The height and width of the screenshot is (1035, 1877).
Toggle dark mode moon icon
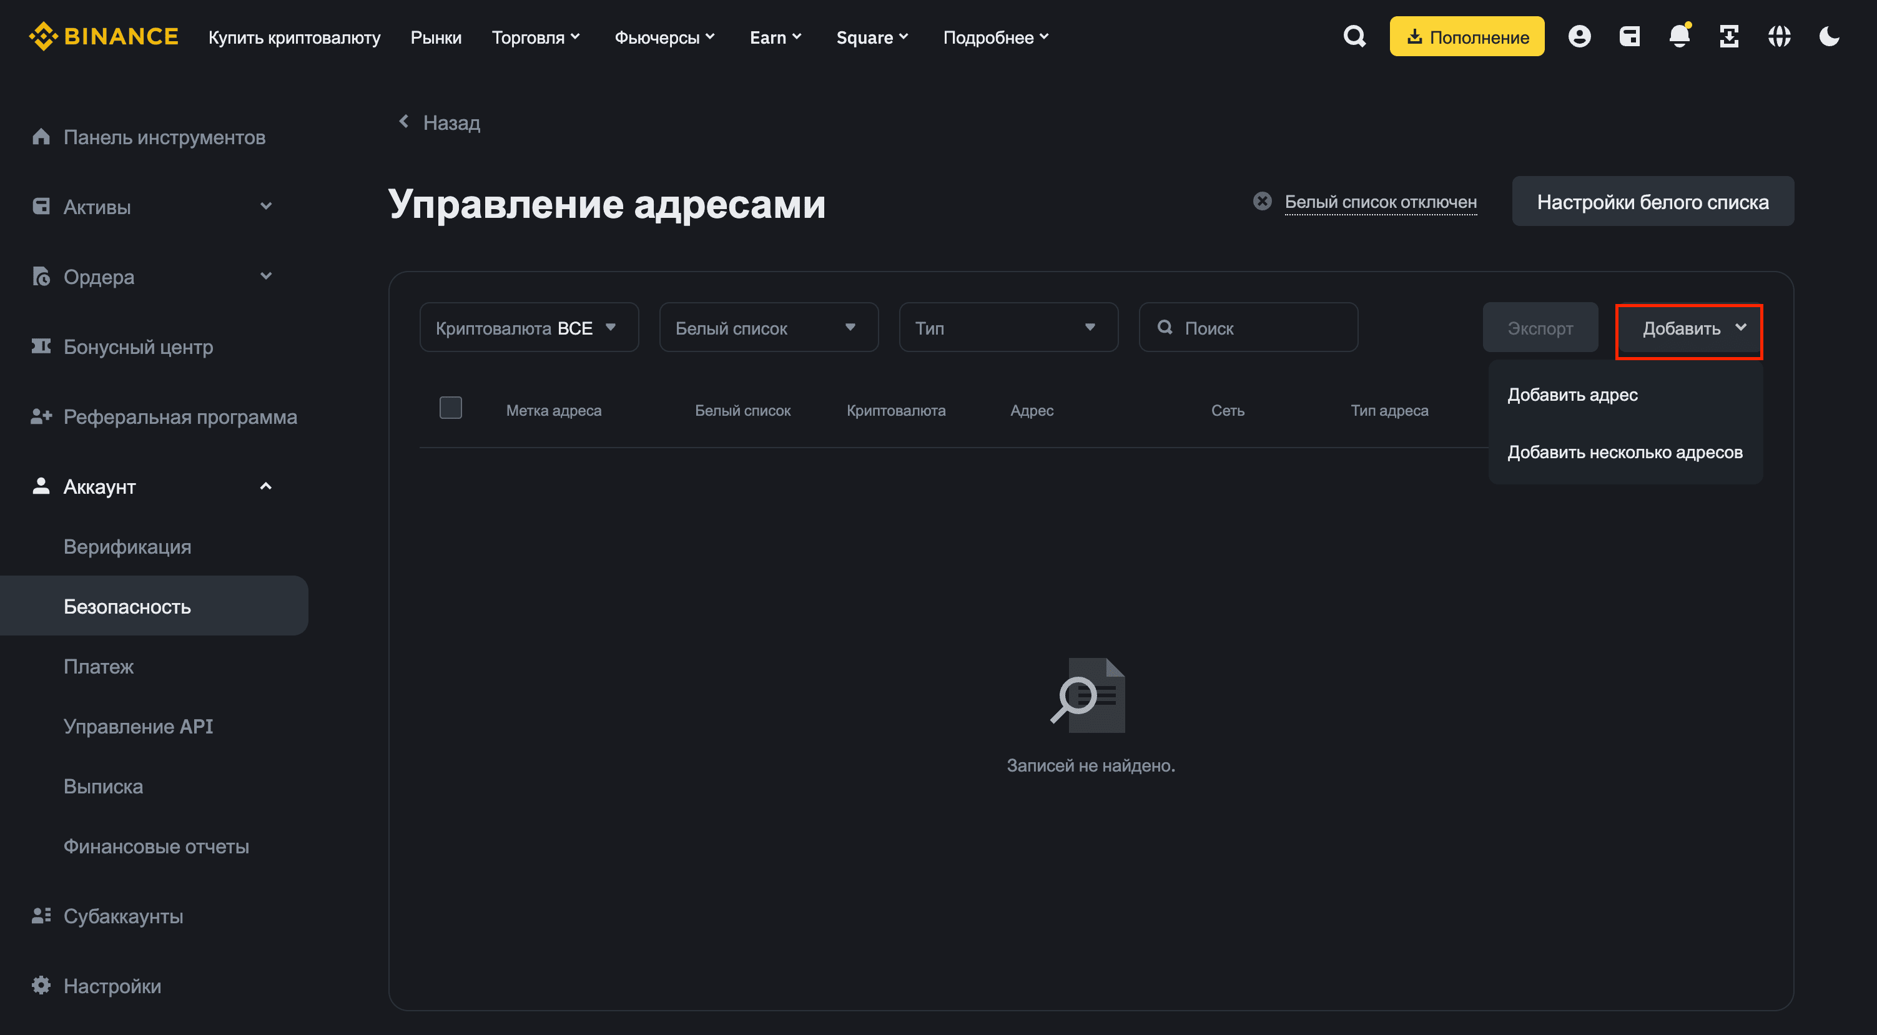1829,36
